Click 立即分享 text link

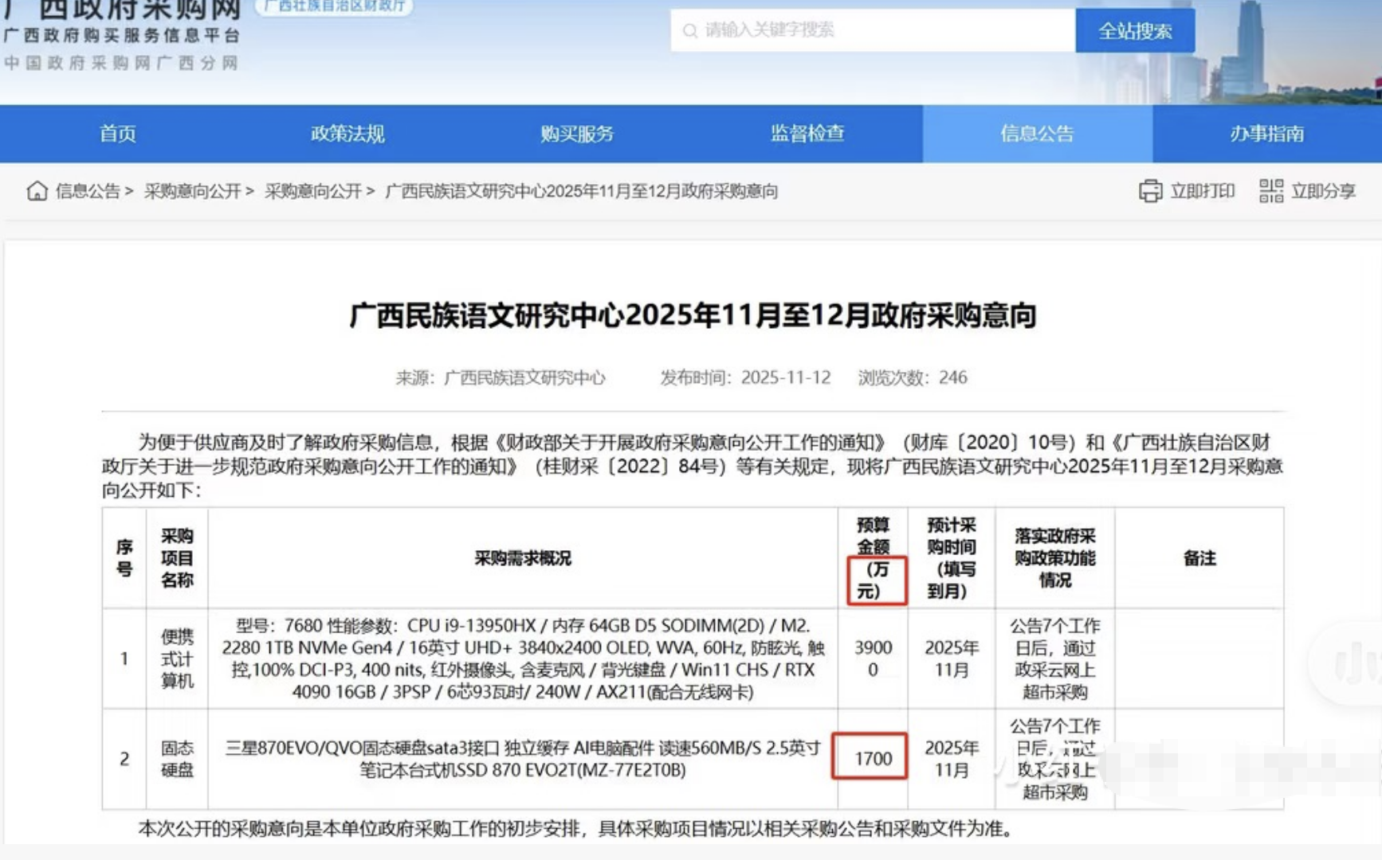(x=1323, y=191)
